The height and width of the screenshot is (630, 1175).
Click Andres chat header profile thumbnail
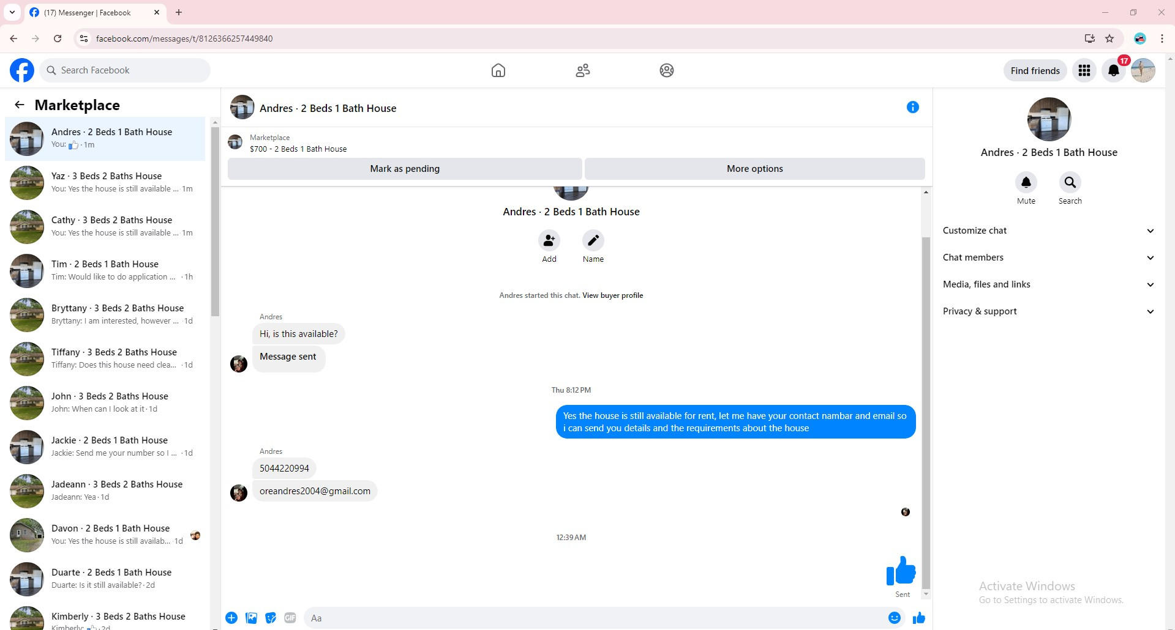click(242, 107)
